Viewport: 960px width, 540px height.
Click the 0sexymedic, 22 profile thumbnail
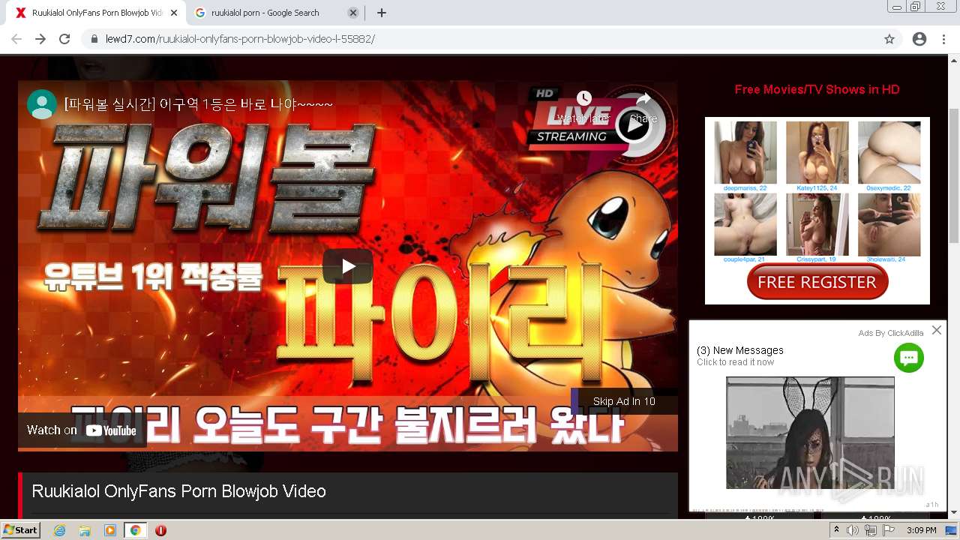click(889, 153)
